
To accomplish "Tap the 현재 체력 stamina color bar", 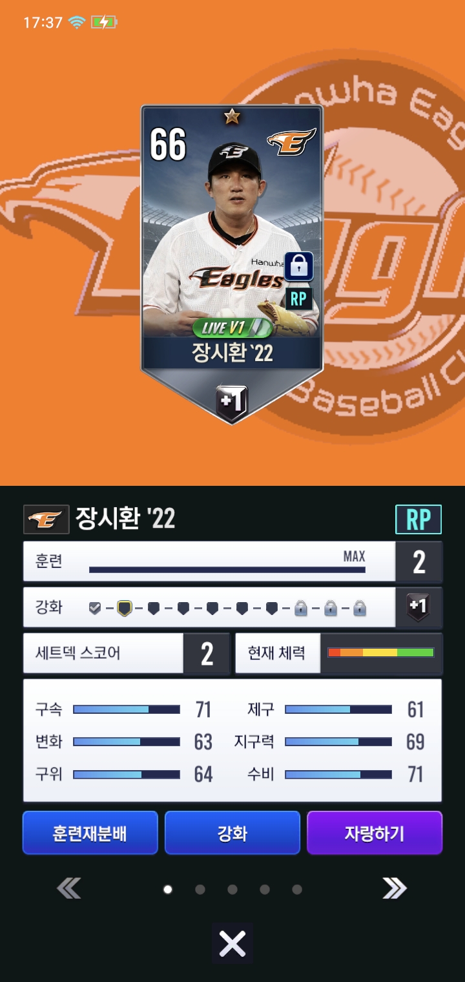I will [x=381, y=653].
